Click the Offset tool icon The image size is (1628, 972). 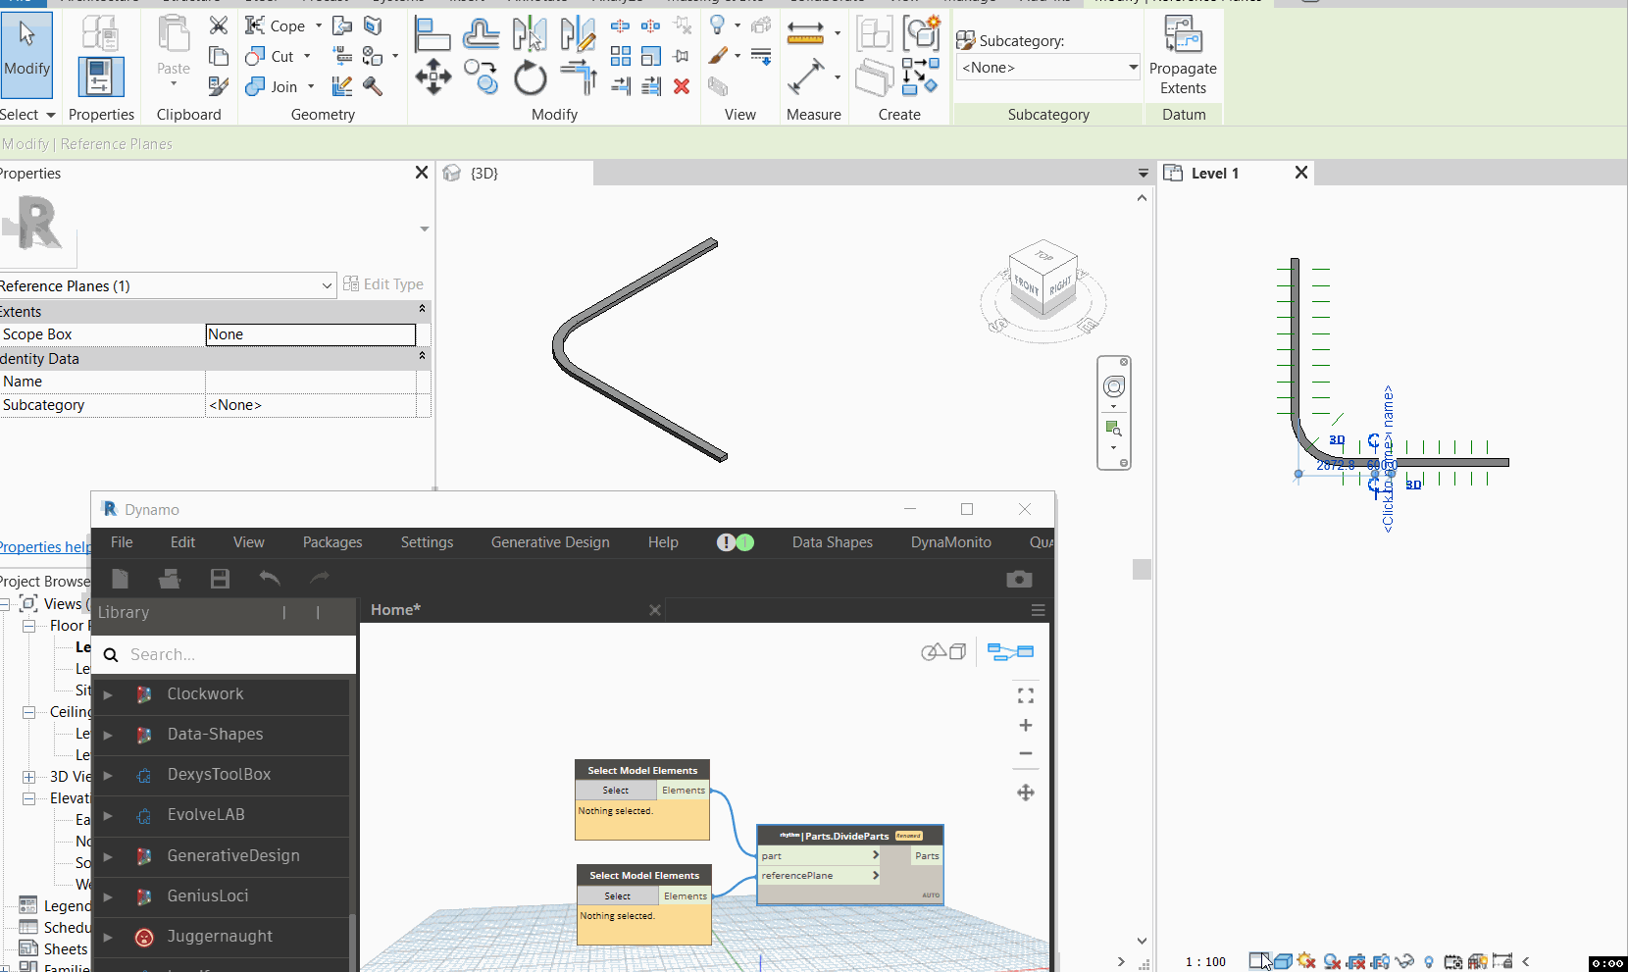(x=481, y=34)
